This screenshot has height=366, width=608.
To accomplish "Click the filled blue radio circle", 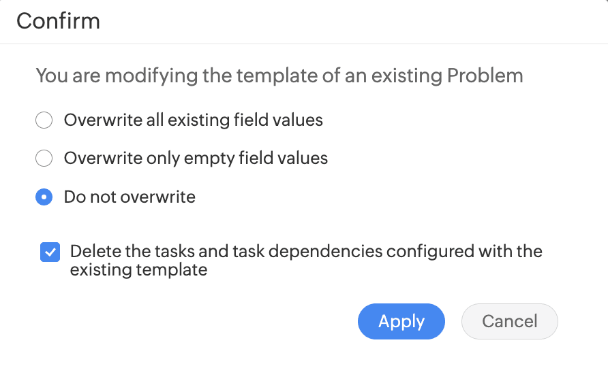I will click(44, 197).
